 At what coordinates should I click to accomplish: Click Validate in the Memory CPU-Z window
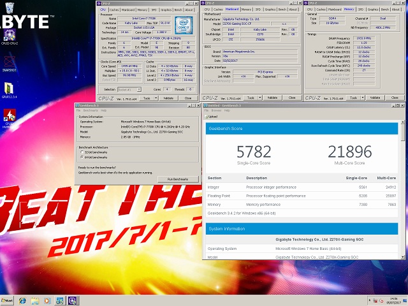[x=375, y=98]
